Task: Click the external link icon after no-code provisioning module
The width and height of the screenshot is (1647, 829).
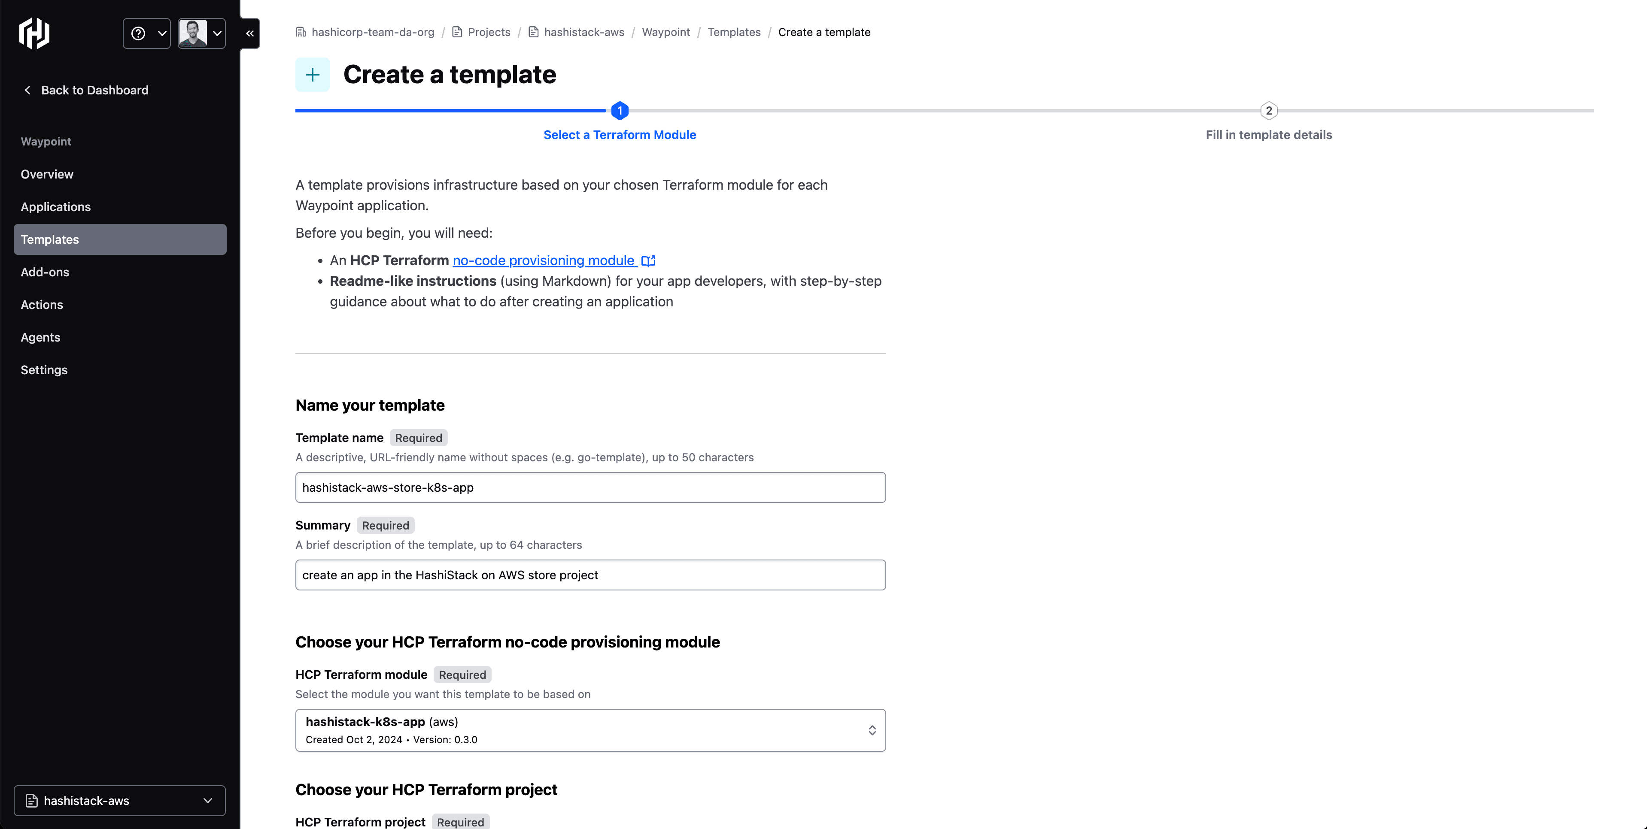Action: coord(648,261)
